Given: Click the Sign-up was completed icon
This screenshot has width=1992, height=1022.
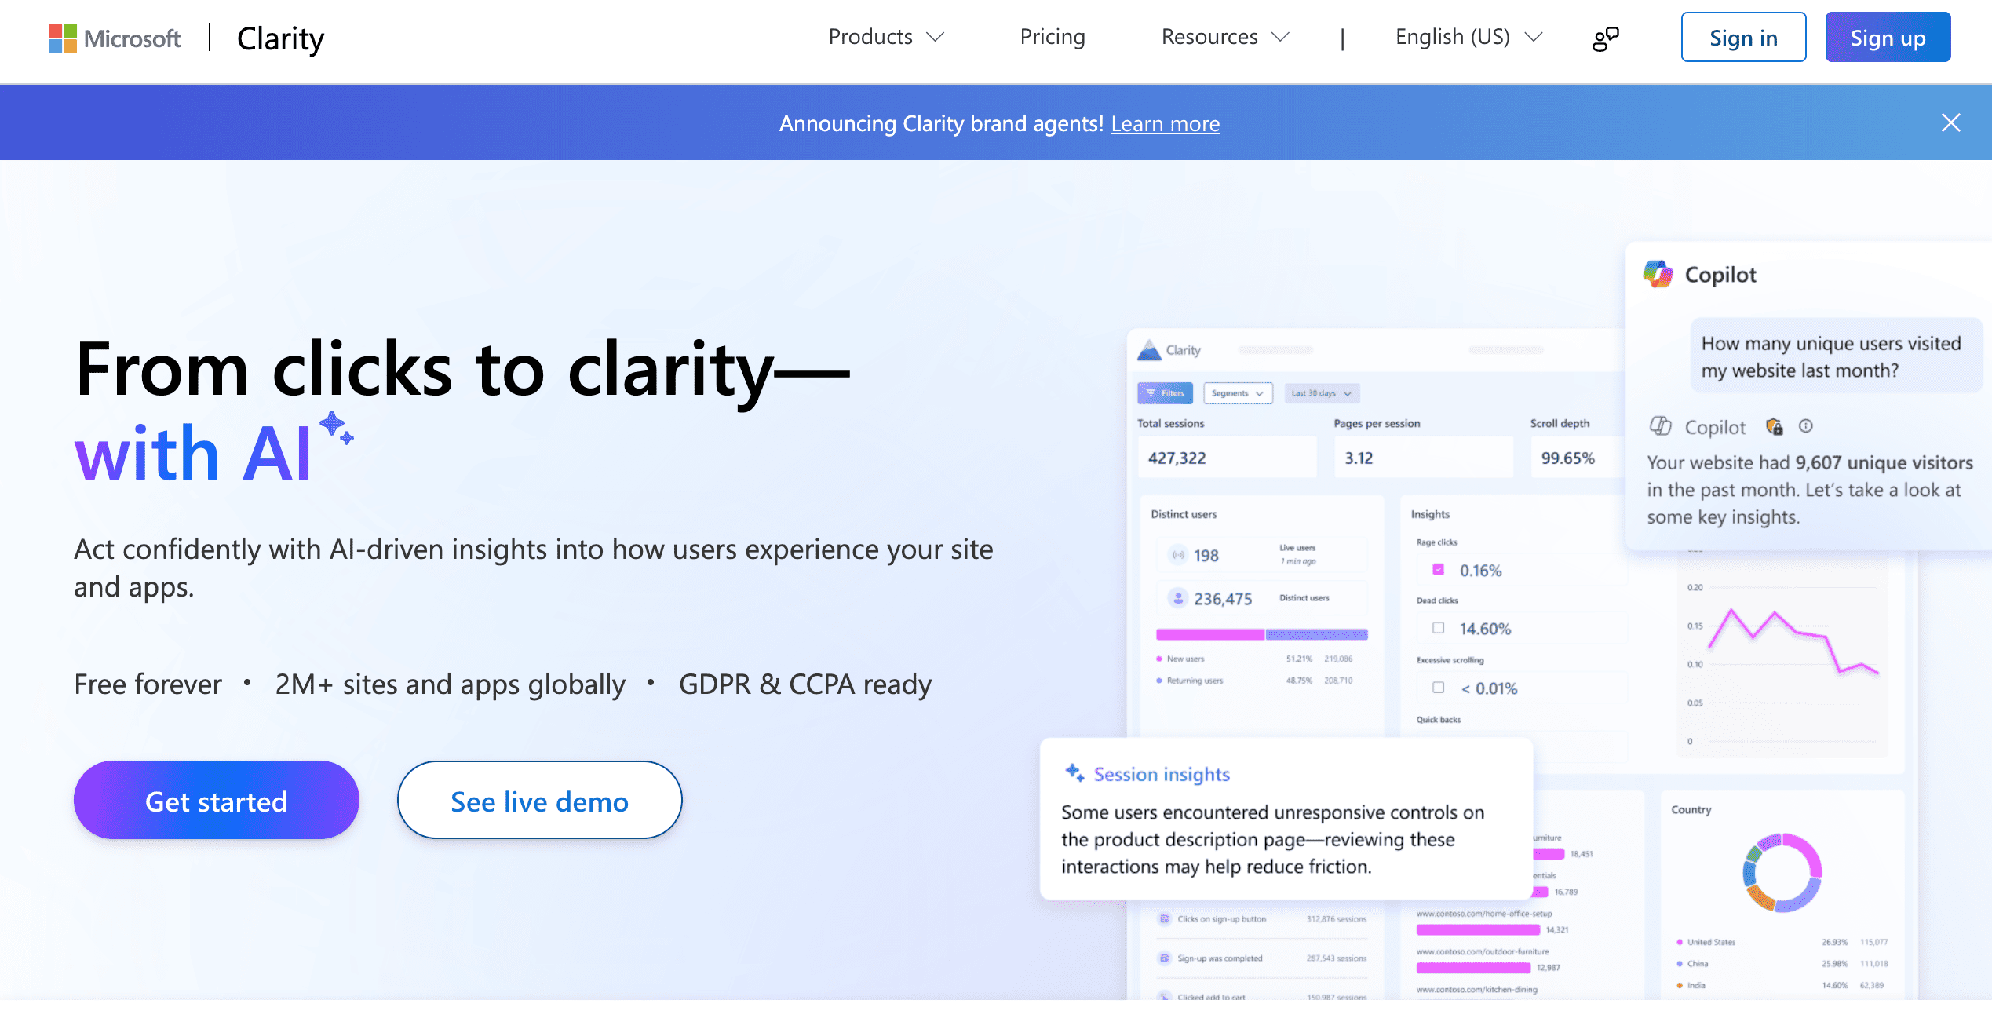Looking at the screenshot, I should pyautogui.click(x=1165, y=958).
